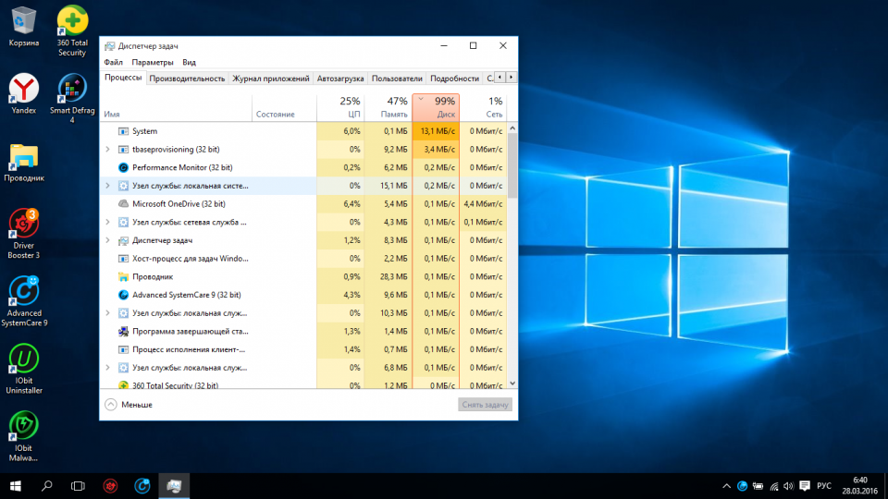The height and width of the screenshot is (499, 888).
Task: Open the Автозагрузка tab
Action: tap(340, 79)
